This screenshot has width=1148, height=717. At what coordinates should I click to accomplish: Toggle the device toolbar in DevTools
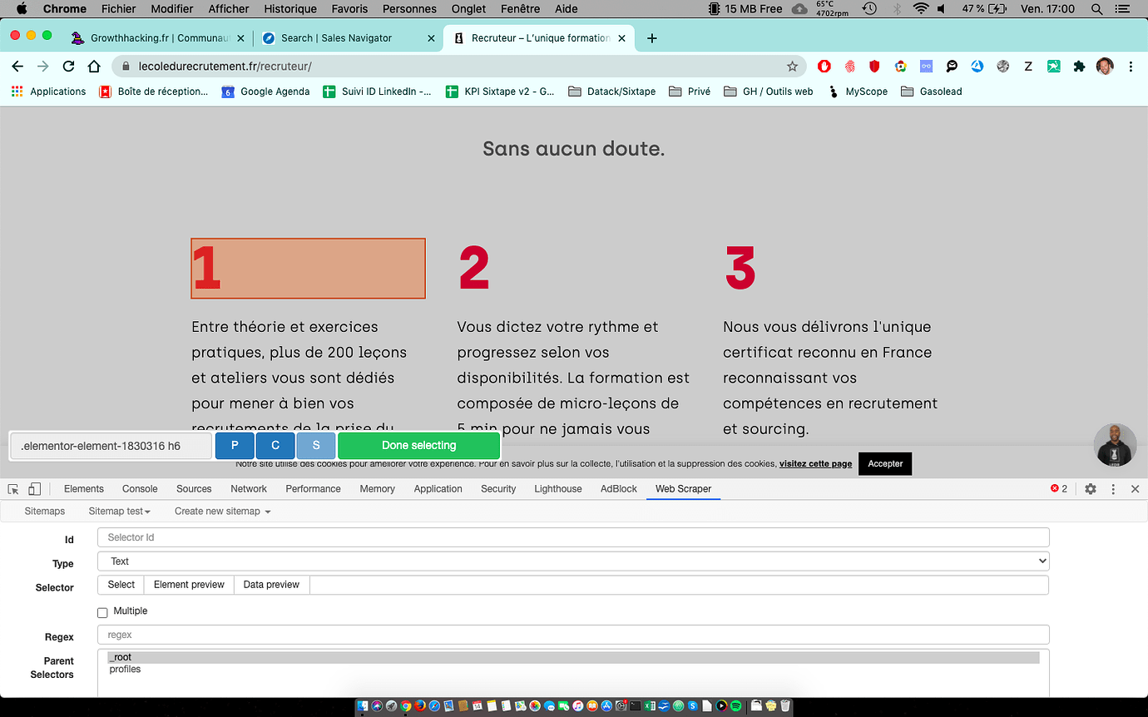click(x=33, y=489)
